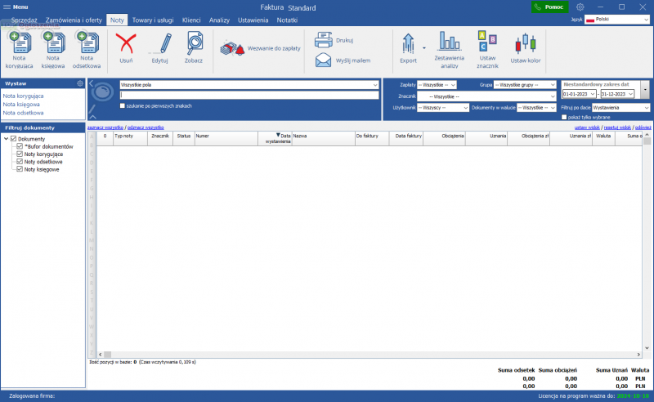The image size is (654, 402).
Task: Switch to Zamówienia i oferty tab
Action: pos(74,20)
